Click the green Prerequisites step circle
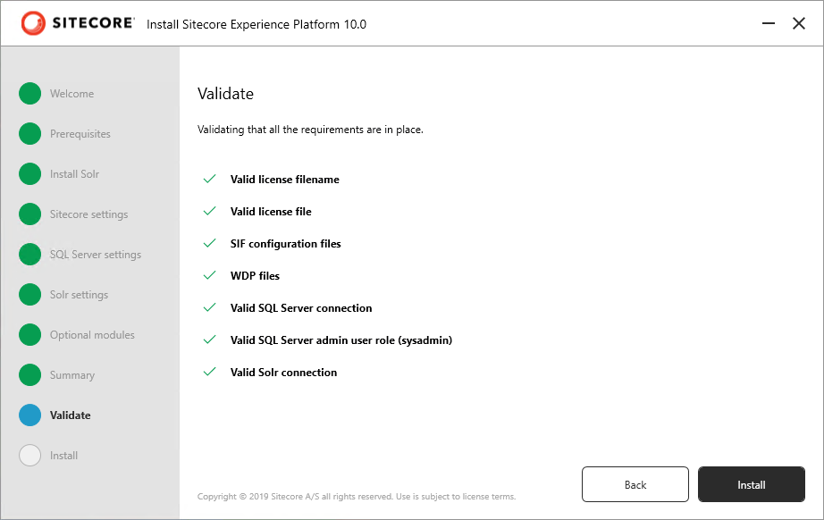 coord(30,133)
